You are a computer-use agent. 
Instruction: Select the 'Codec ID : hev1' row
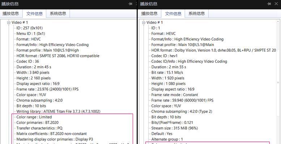(164, 56)
